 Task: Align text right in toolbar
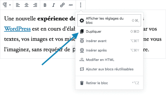[x=35, y=5]
